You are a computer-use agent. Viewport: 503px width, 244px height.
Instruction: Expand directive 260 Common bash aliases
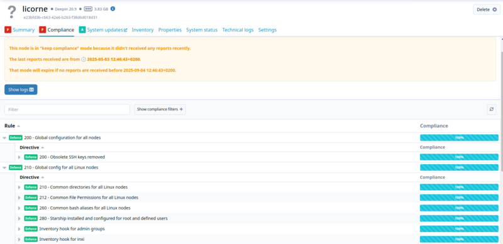click(x=19, y=208)
